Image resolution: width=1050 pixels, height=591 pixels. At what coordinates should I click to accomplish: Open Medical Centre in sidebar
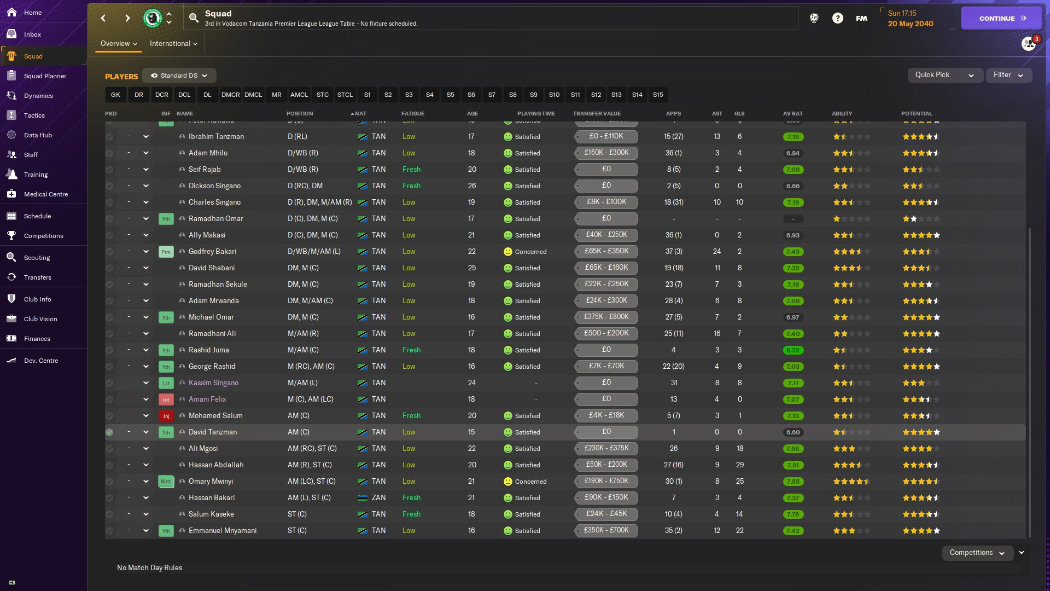click(x=45, y=194)
